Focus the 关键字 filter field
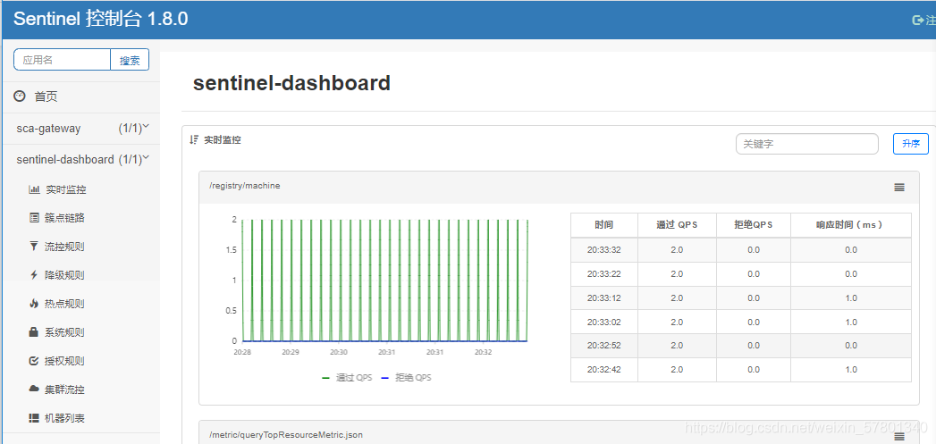 click(x=807, y=144)
